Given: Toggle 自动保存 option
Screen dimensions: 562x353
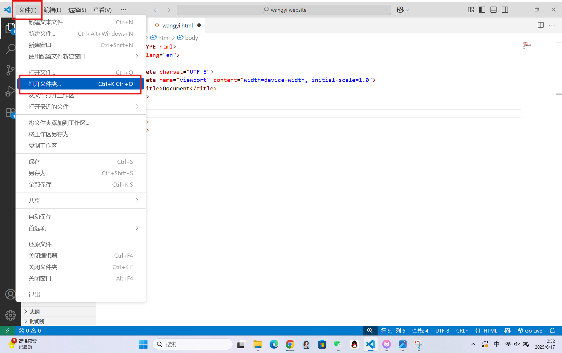Looking at the screenshot, I should [81, 217].
